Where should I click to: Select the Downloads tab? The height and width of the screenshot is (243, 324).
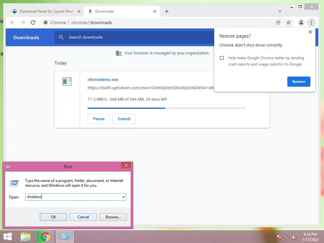pos(122,11)
